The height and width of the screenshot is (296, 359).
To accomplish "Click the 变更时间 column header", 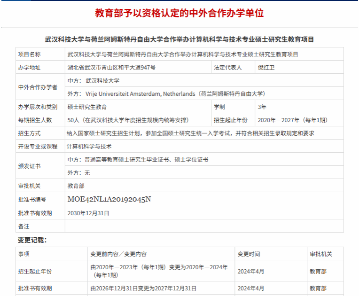I will coord(249,254).
